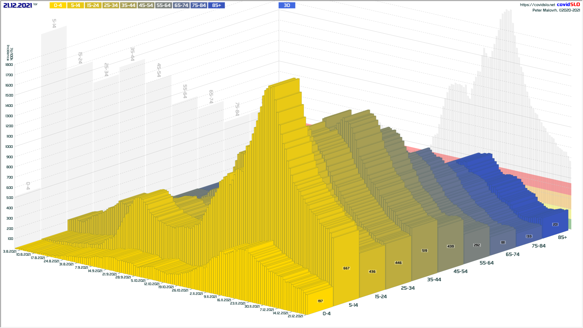Screen dimensions: 583x328
Task: Toggle the 0-4 age group legend button
Action: tap(58, 5)
